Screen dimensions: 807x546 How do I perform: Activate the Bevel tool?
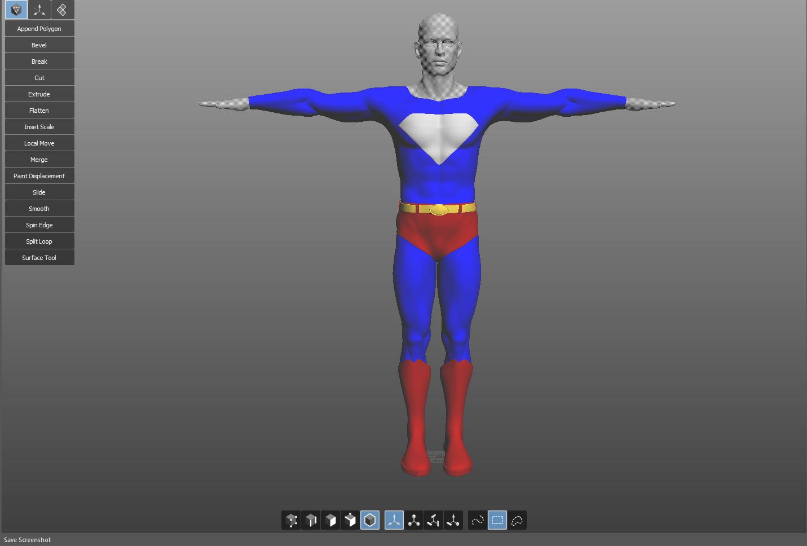pyautogui.click(x=39, y=45)
